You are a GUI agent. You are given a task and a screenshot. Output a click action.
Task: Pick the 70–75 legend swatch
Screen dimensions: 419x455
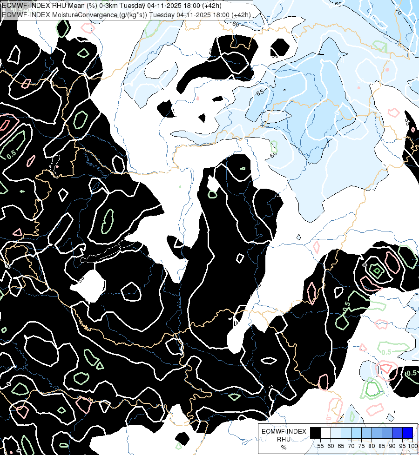click(x=357, y=433)
